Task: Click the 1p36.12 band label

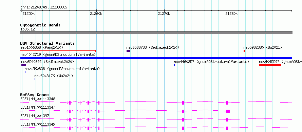Action: (x=27, y=29)
